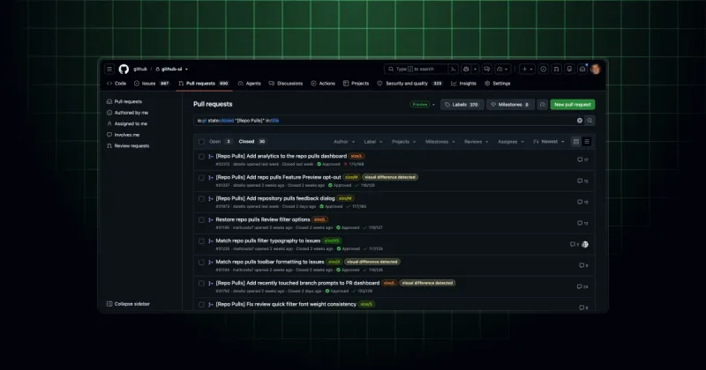Show Closed pull requests

[x=252, y=142]
